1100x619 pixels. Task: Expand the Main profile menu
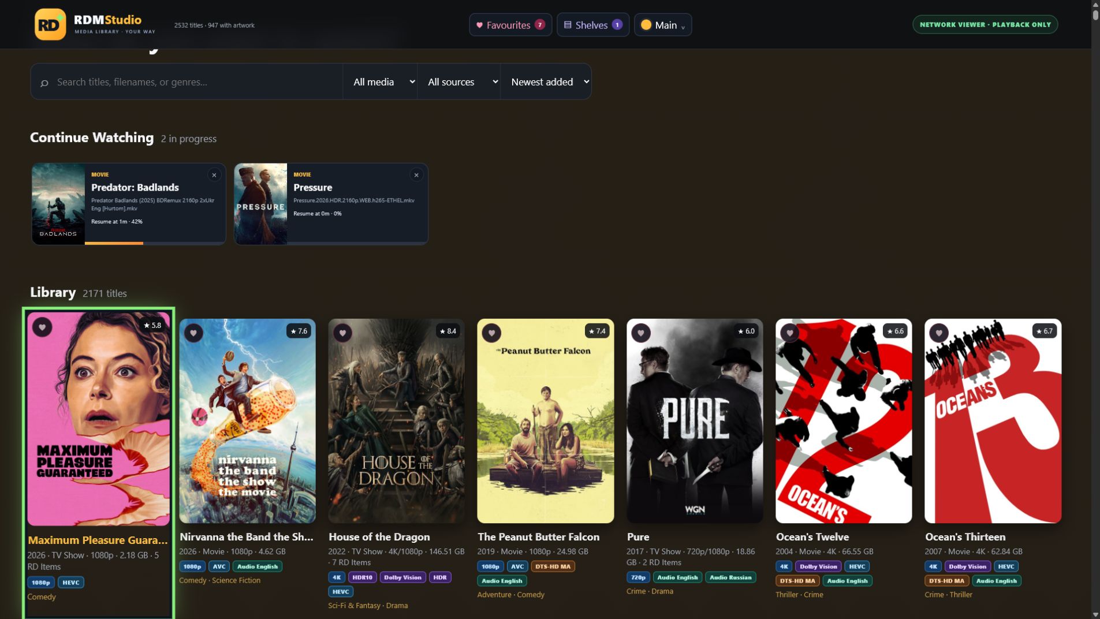tap(663, 25)
